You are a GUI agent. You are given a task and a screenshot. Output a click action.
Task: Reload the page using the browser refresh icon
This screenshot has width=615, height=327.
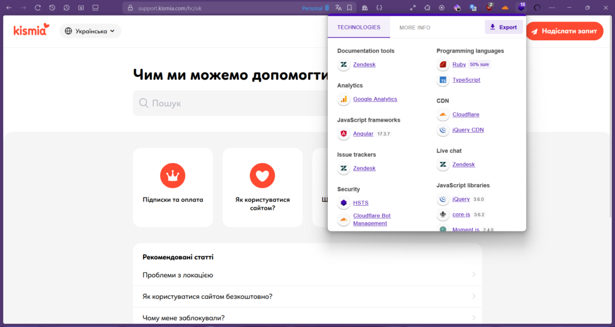37,8
